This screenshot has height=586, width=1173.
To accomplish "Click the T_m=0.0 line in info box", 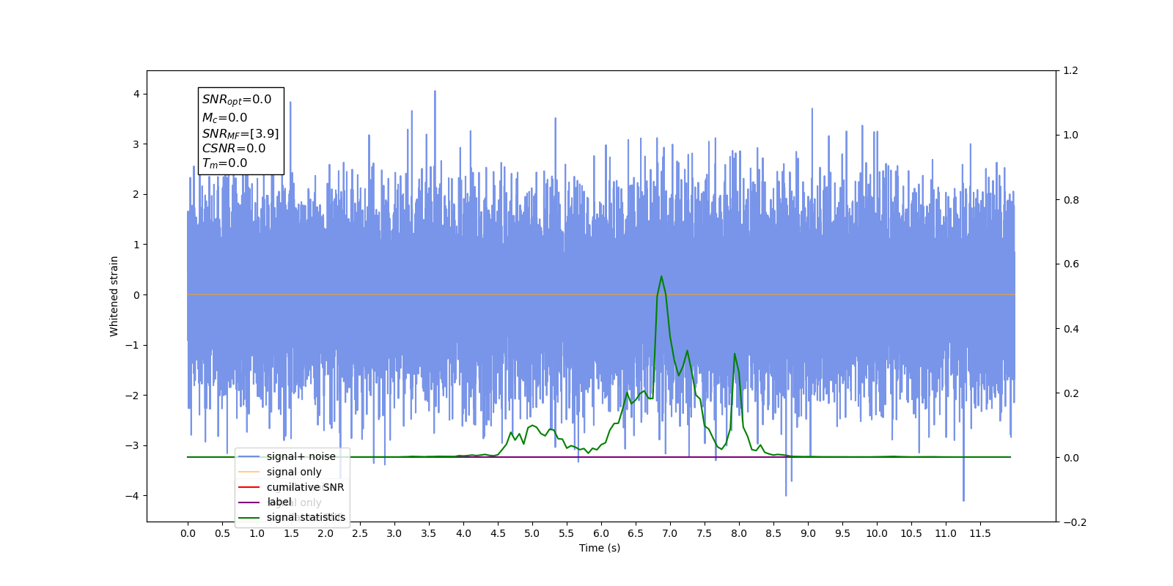I will (225, 163).
